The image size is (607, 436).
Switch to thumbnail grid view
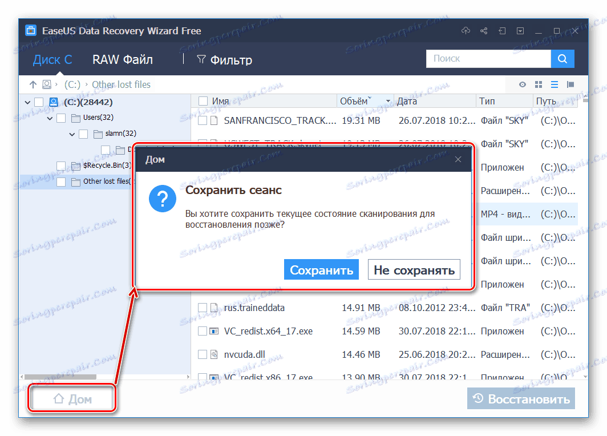point(538,84)
